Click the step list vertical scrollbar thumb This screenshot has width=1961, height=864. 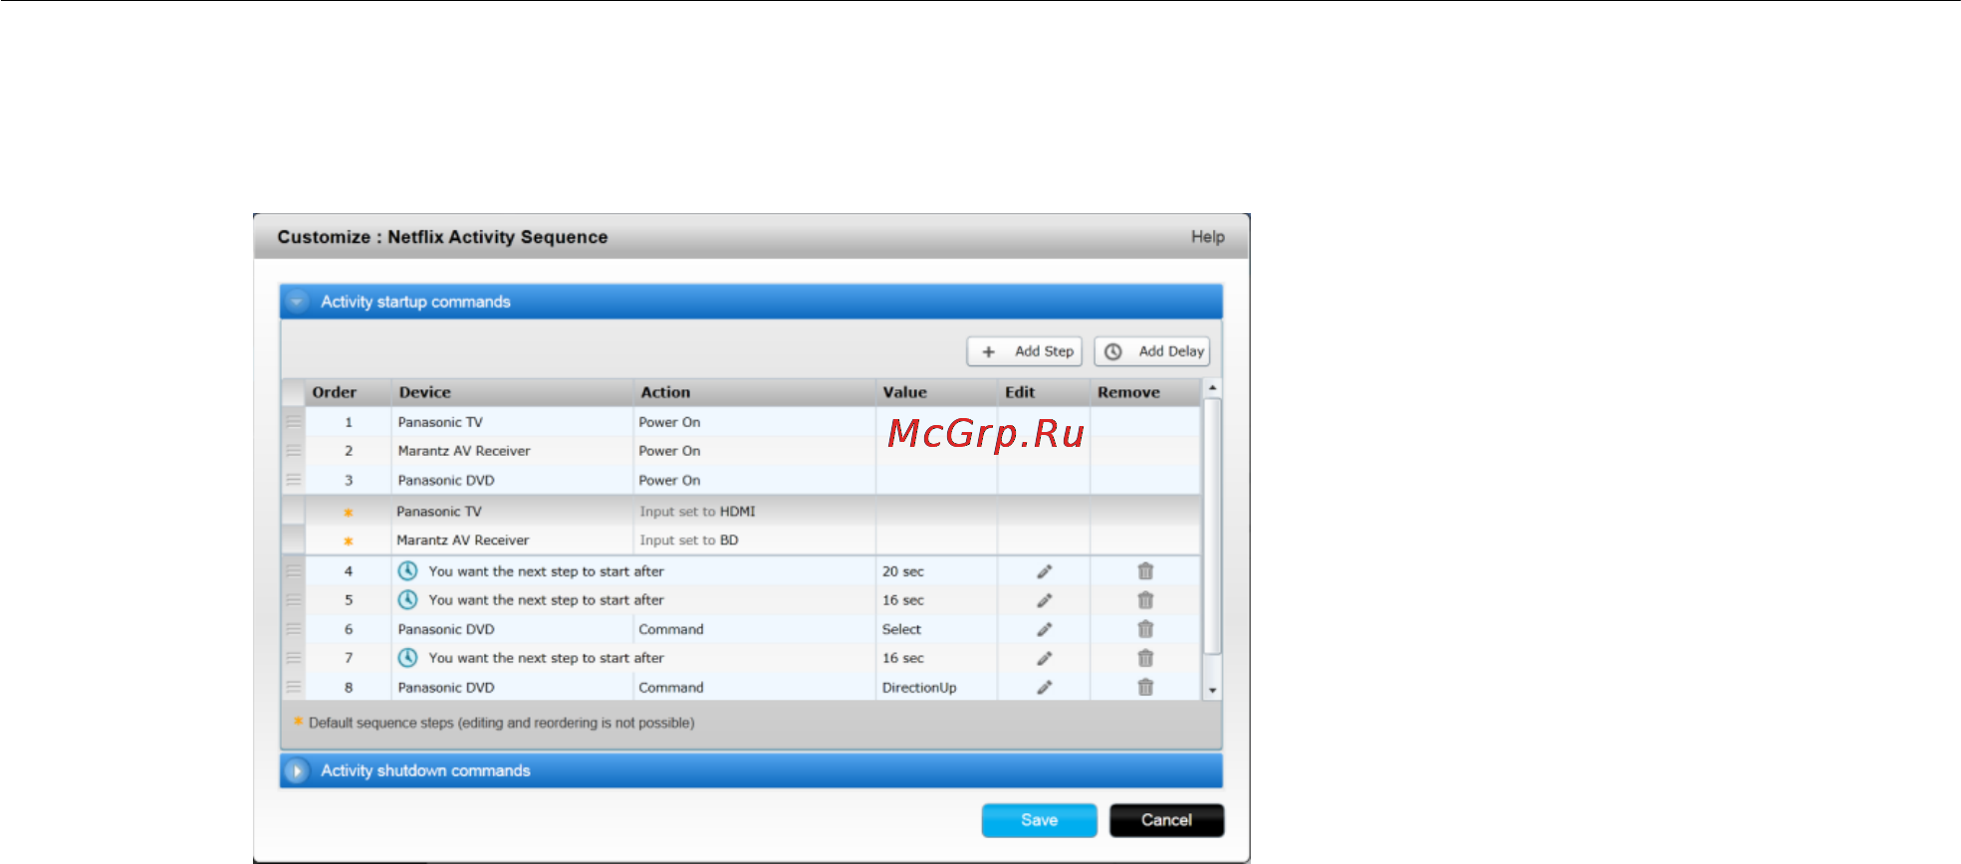coord(1212,527)
